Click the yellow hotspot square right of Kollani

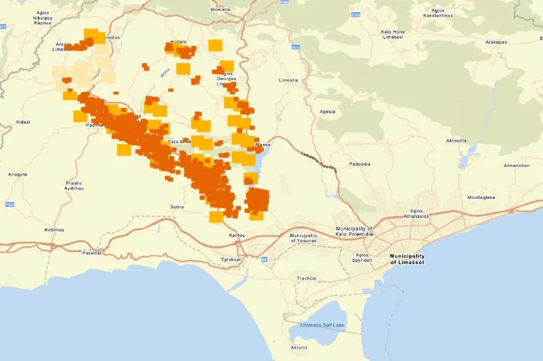(x=215, y=45)
